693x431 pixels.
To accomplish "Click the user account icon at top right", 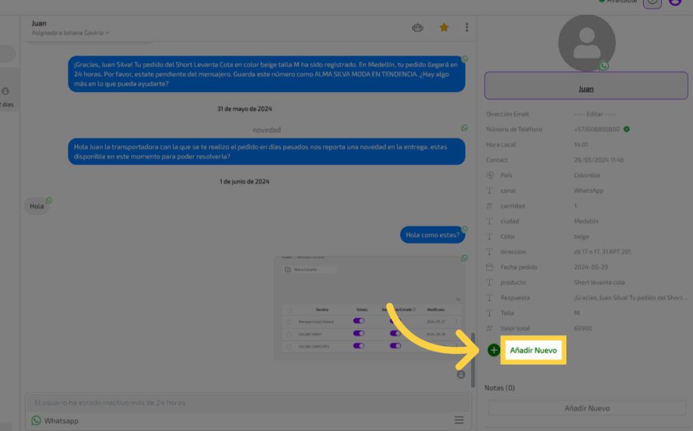I will (x=674, y=2).
